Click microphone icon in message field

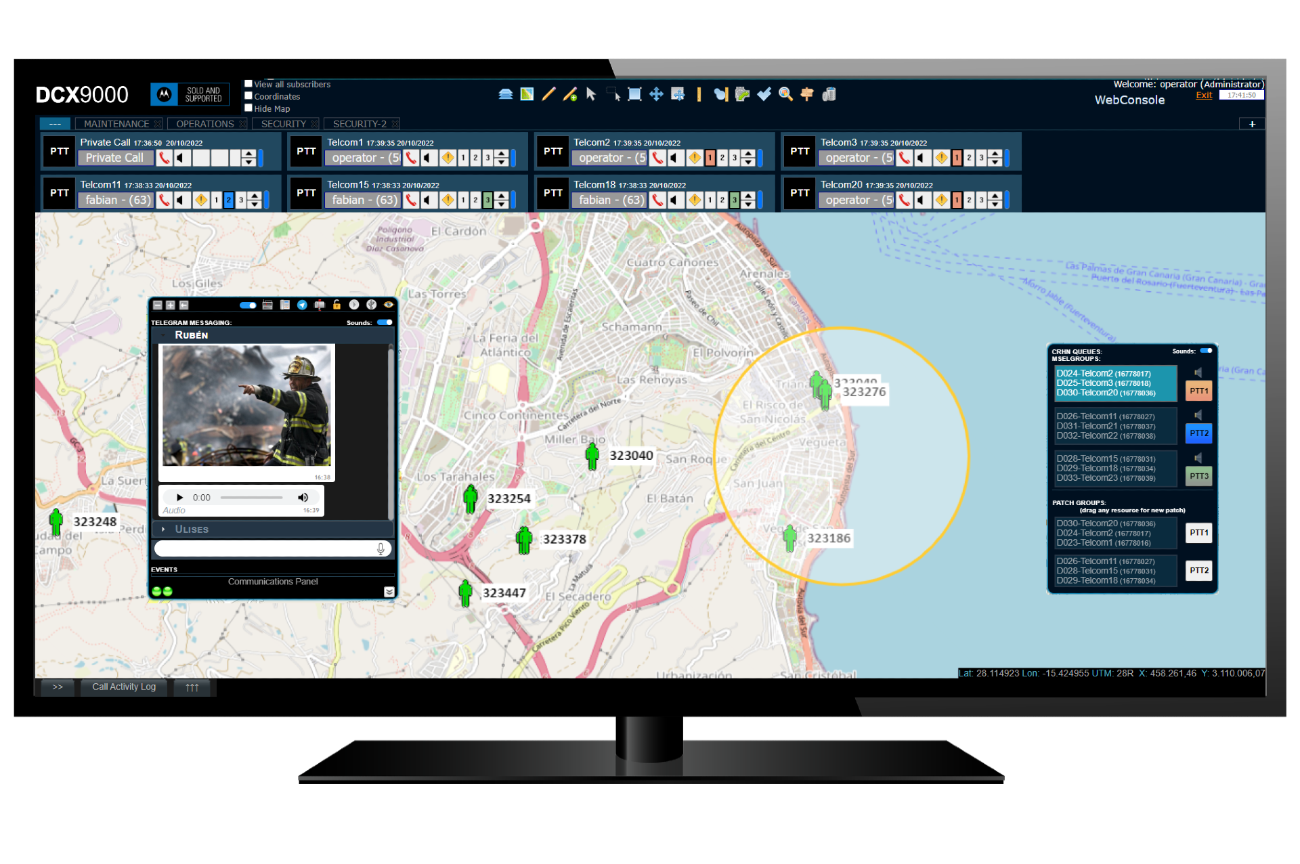pyautogui.click(x=381, y=548)
